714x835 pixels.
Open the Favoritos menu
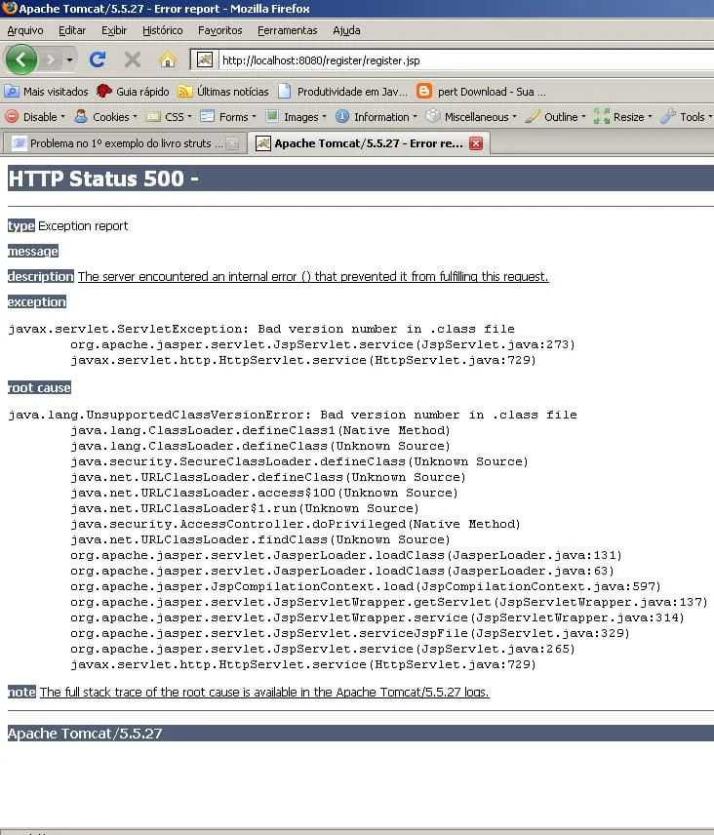(x=219, y=30)
